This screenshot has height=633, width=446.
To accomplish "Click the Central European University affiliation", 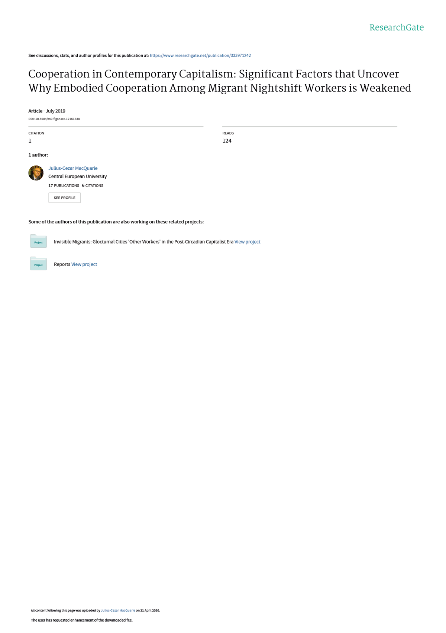I will click(78, 176).
